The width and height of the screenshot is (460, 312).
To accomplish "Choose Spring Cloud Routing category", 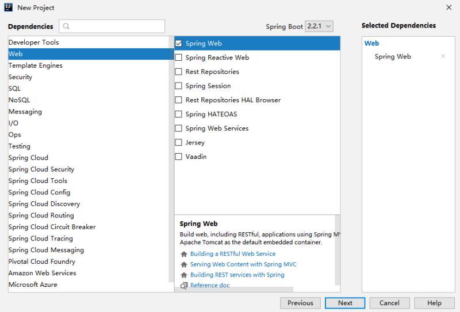I will click(x=89, y=216).
